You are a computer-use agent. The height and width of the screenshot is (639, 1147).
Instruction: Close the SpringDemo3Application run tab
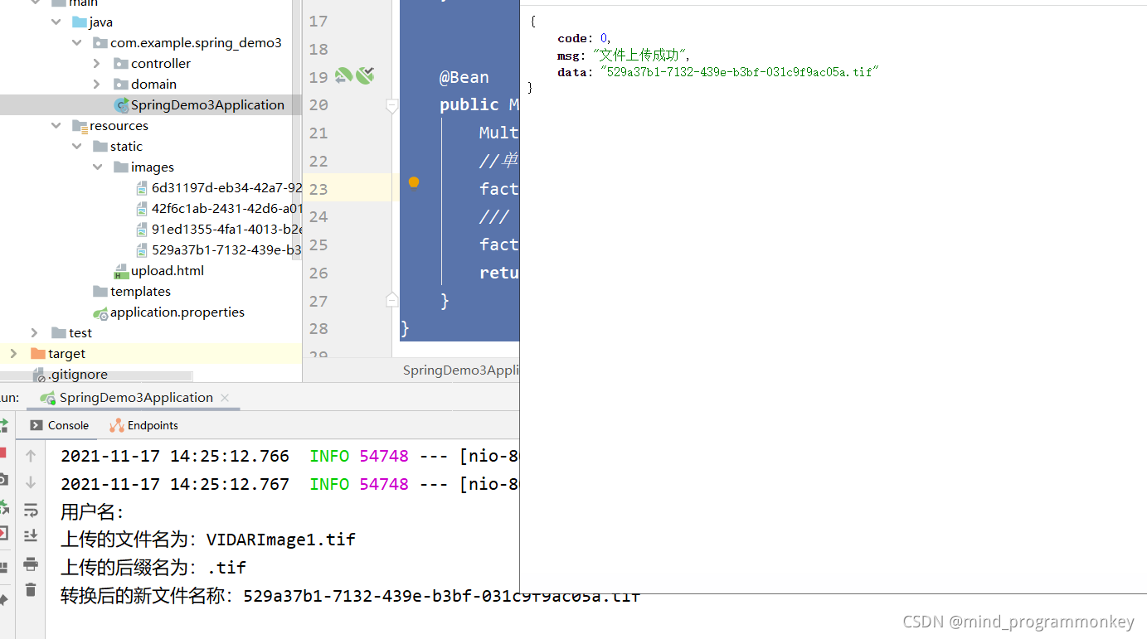point(226,398)
